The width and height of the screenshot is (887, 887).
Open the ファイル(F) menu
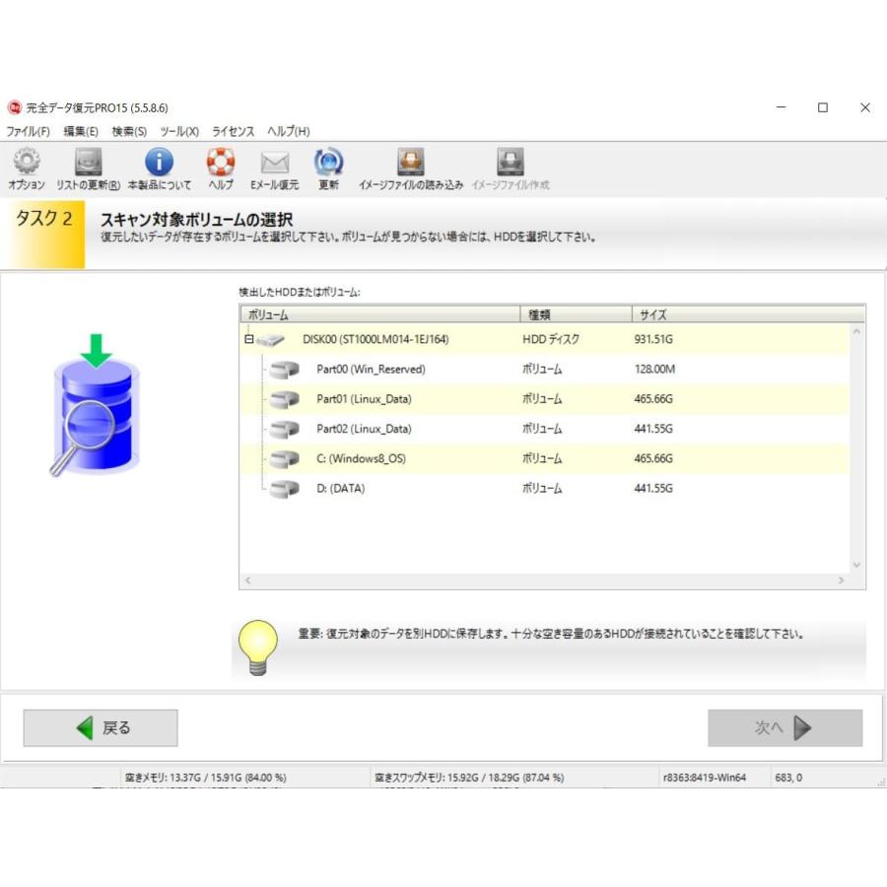tap(28, 131)
